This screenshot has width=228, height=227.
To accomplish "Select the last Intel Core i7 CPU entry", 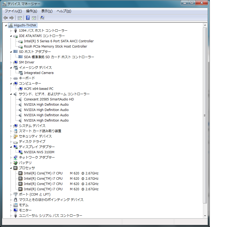I will [61, 189].
